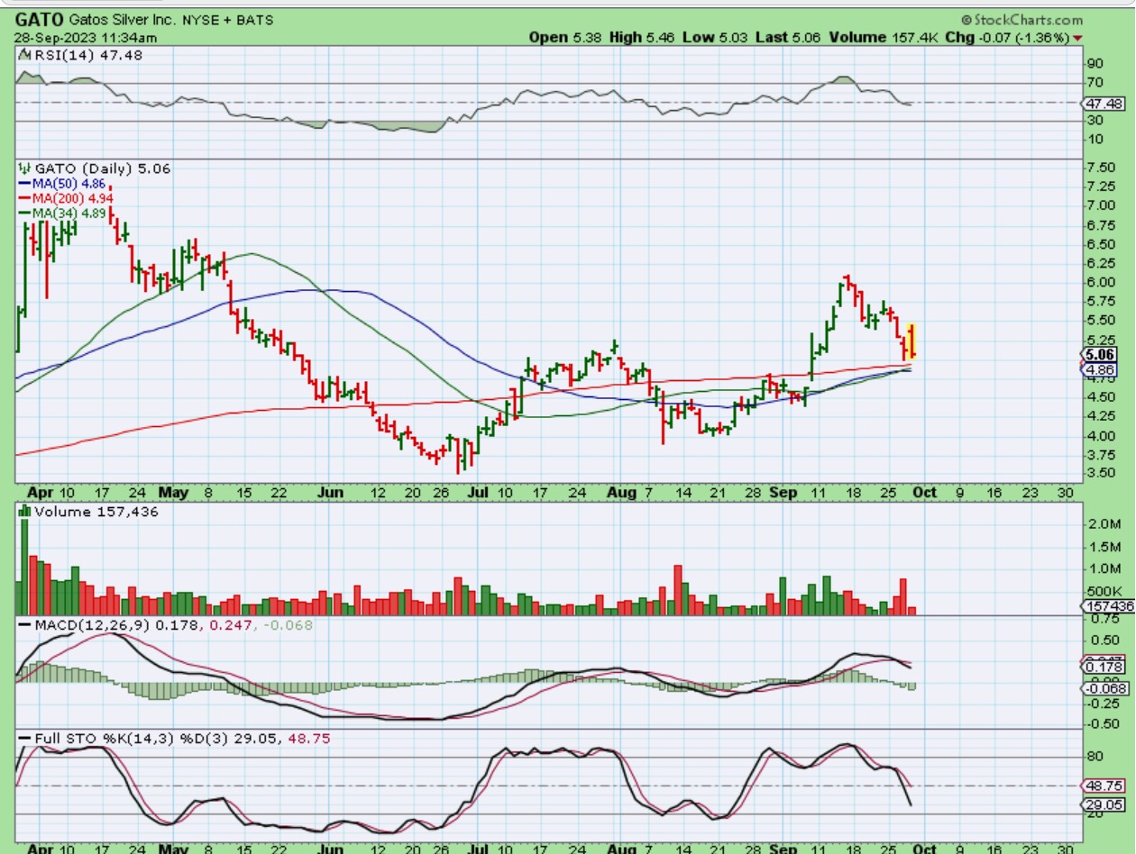Click the bar icon beside the Volume legend
The image size is (1136, 854).
[x=25, y=512]
